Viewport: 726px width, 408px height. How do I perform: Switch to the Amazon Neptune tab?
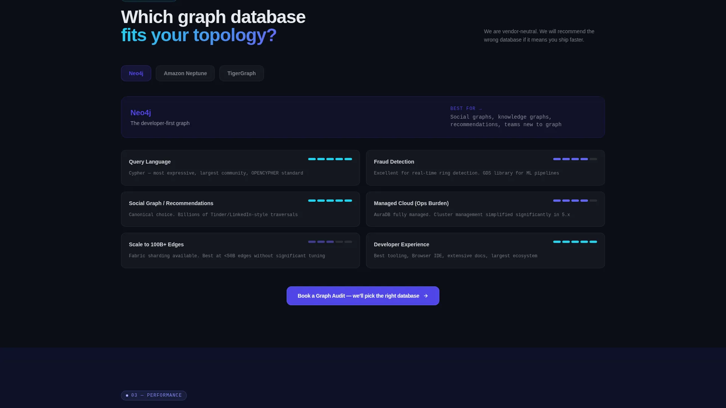(x=185, y=73)
